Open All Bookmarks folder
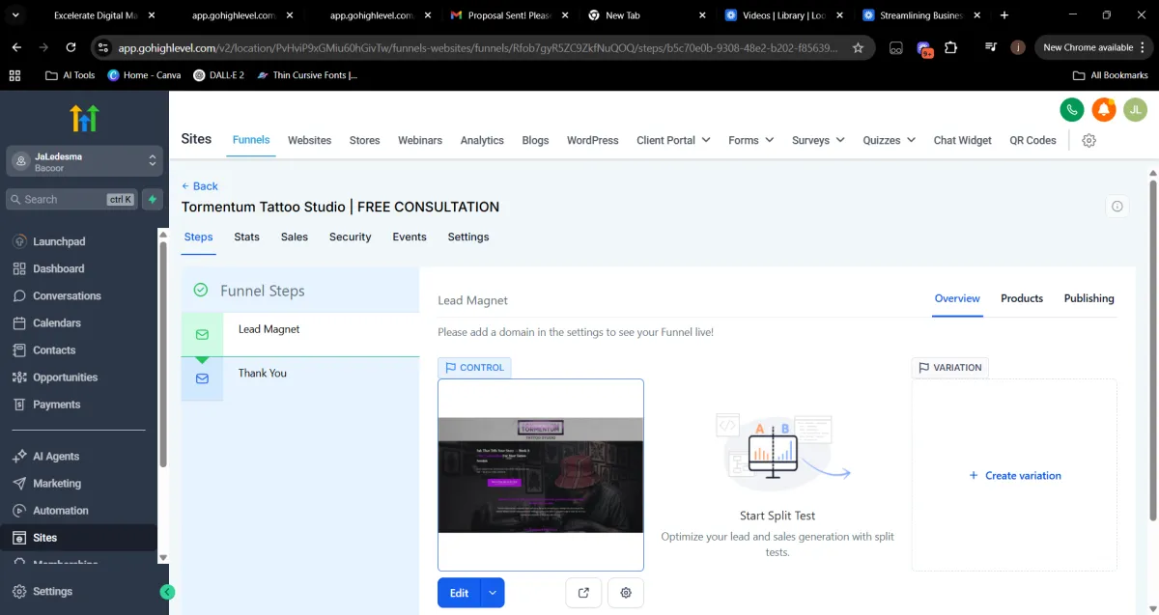1159x615 pixels. [1111, 75]
